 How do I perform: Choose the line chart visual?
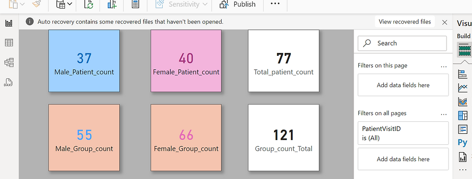coord(462,88)
